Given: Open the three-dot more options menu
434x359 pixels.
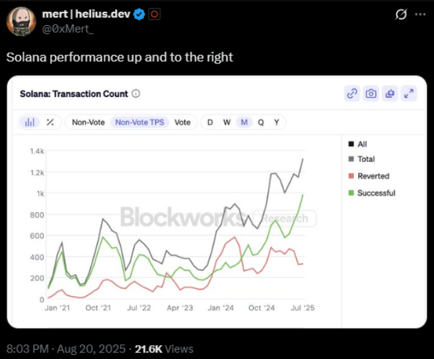Looking at the screenshot, I should (x=420, y=14).
